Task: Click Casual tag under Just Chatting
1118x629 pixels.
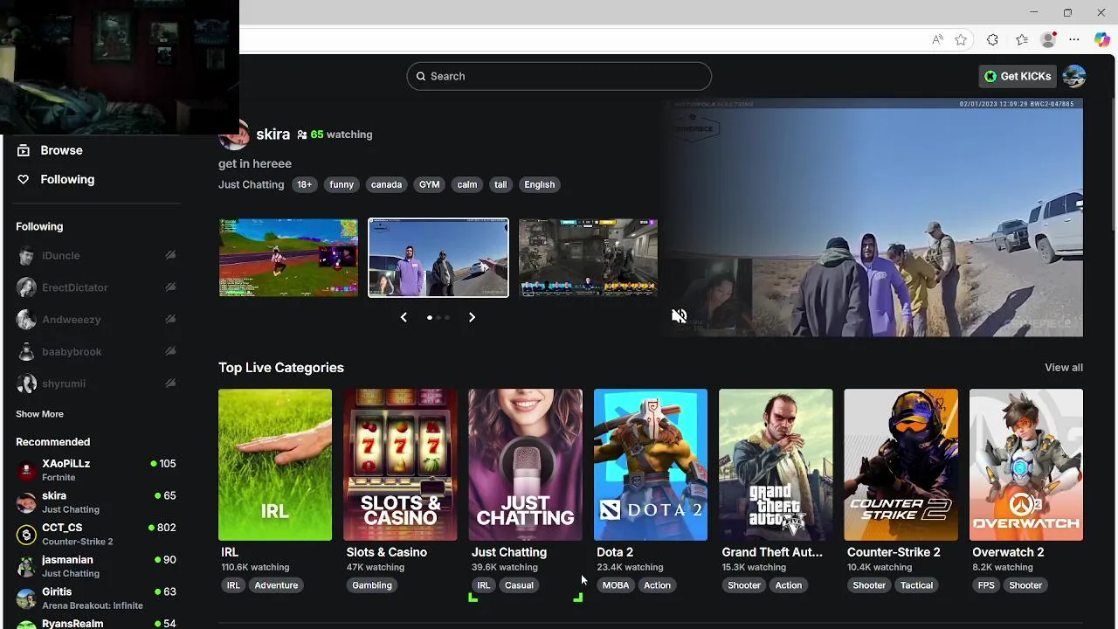Action: click(519, 585)
